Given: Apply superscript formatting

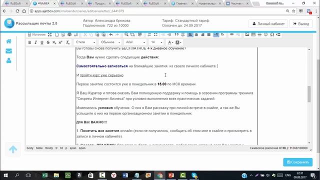Looking at the screenshot, I should (x=60, y=42).
